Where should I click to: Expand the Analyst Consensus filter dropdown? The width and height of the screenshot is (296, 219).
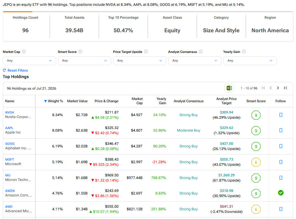point(195,61)
